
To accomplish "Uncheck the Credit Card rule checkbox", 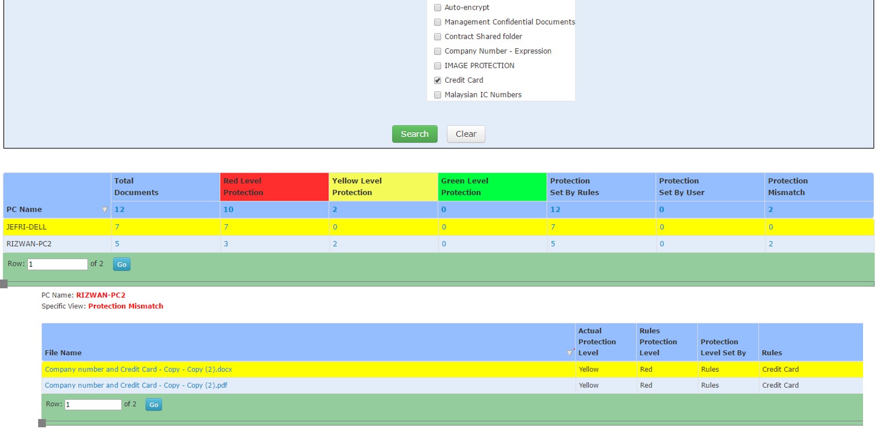I will 437,80.
